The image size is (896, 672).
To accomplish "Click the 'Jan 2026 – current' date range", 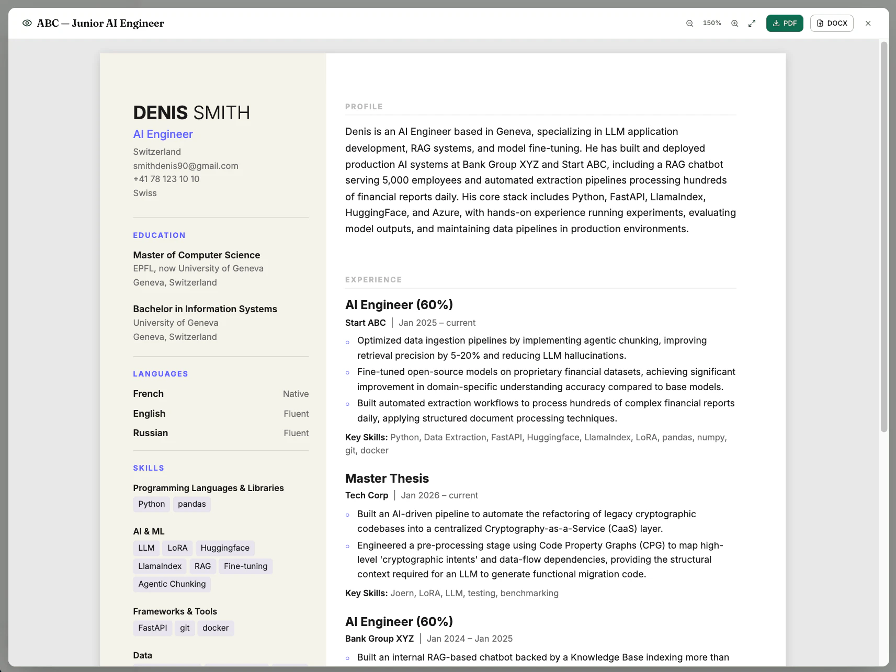I will [x=439, y=495].
